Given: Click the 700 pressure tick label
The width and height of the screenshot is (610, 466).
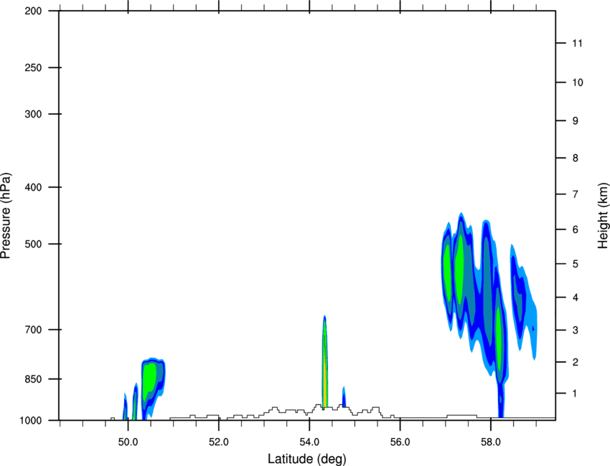Looking at the screenshot, I should 33,330.
